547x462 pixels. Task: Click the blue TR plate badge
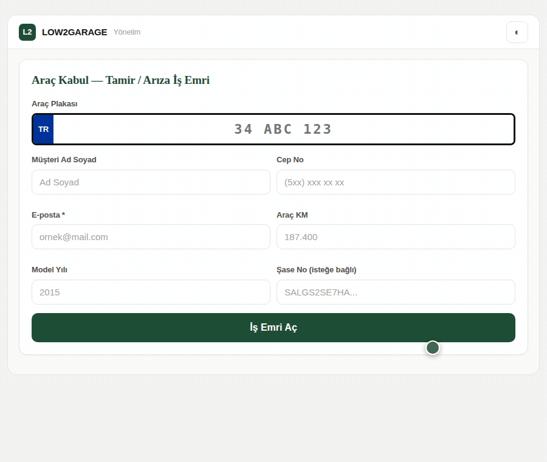pyautogui.click(x=43, y=129)
